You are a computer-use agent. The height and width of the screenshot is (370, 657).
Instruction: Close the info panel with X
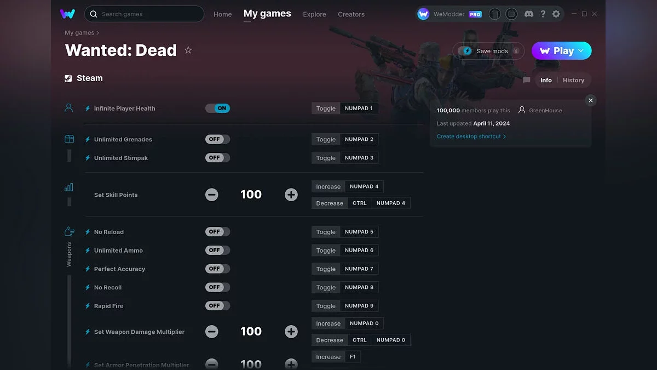pos(590,100)
